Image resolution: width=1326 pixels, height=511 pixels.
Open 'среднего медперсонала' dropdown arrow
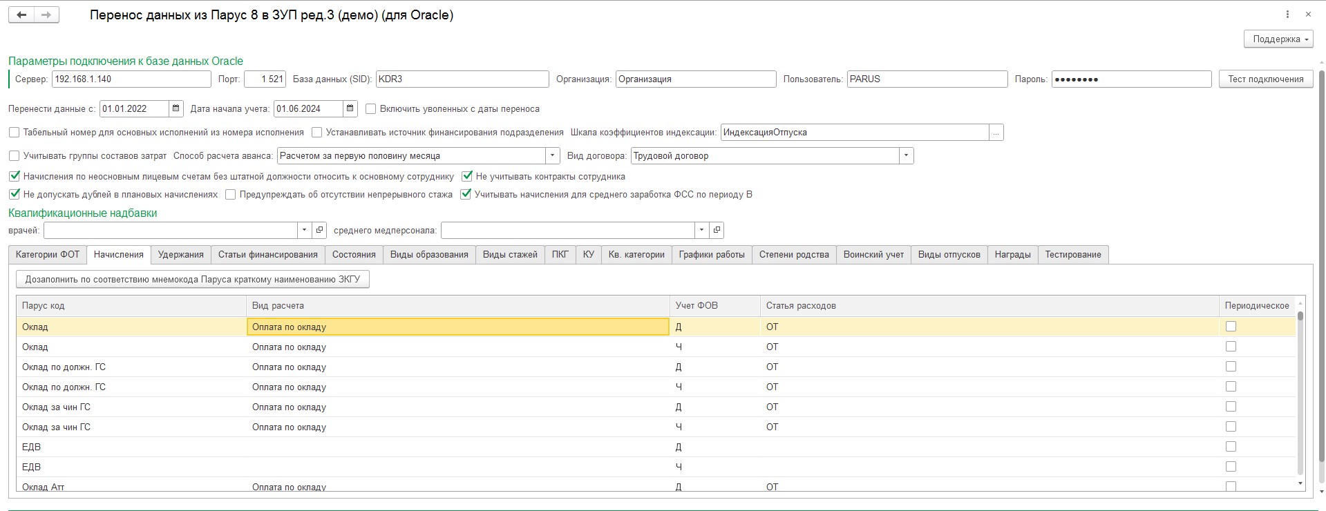coord(703,230)
